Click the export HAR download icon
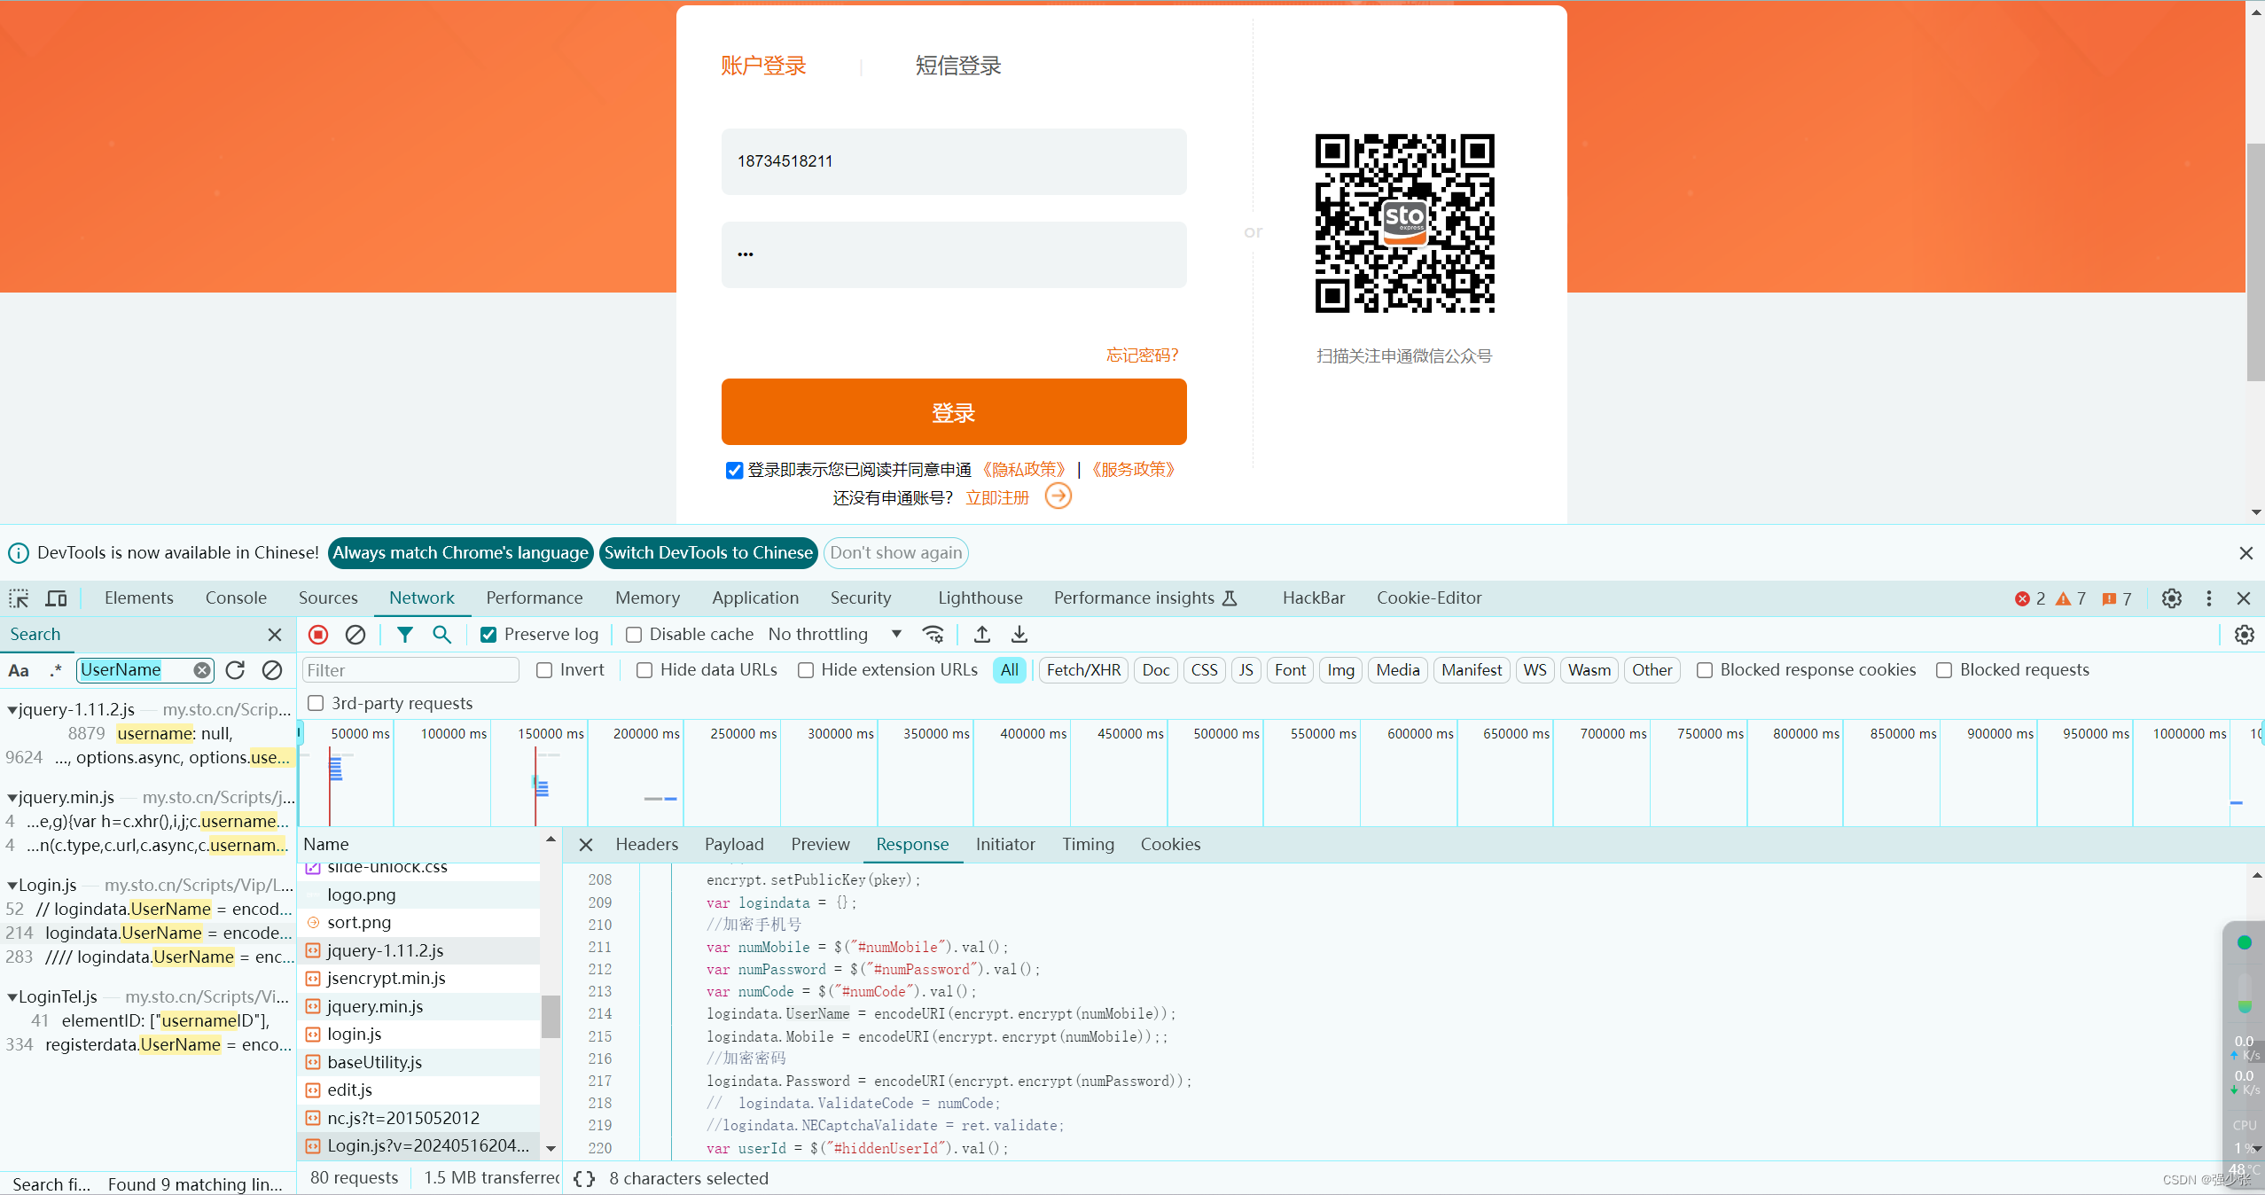The height and width of the screenshot is (1195, 2265). (x=1019, y=635)
